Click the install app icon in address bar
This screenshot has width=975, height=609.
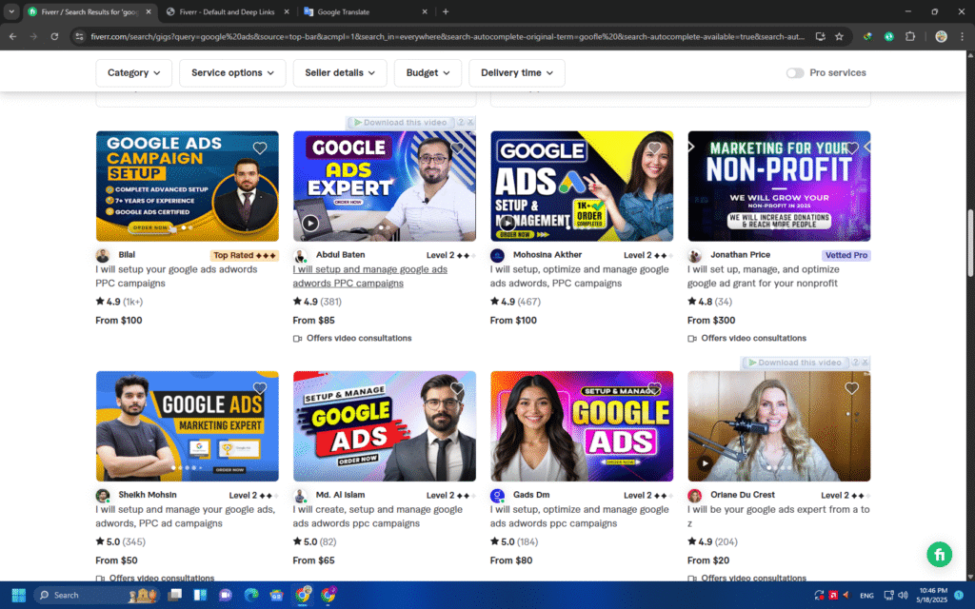point(820,37)
